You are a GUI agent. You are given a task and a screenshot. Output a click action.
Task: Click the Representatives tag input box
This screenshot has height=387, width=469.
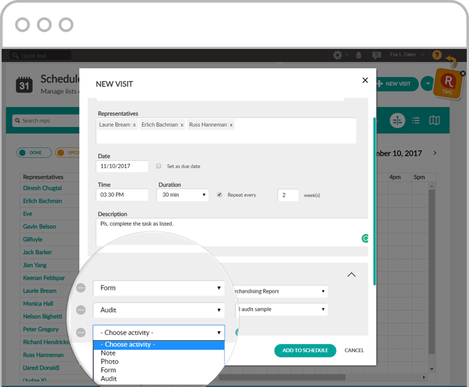226,131
